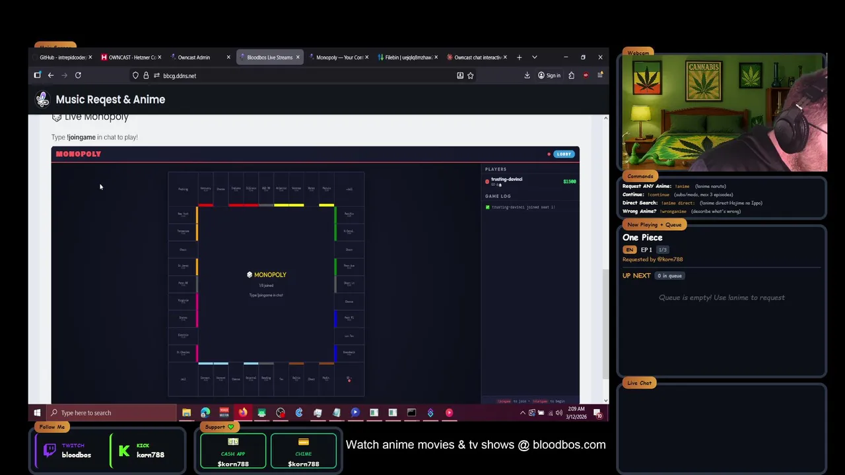The height and width of the screenshot is (475, 845).
Task: Click the center MONOPOLY dice logo
Action: [266, 274]
